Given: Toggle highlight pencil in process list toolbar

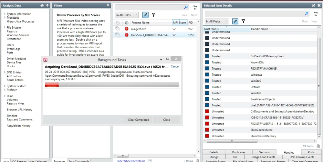Looking at the screenshot, I should coord(145,15).
